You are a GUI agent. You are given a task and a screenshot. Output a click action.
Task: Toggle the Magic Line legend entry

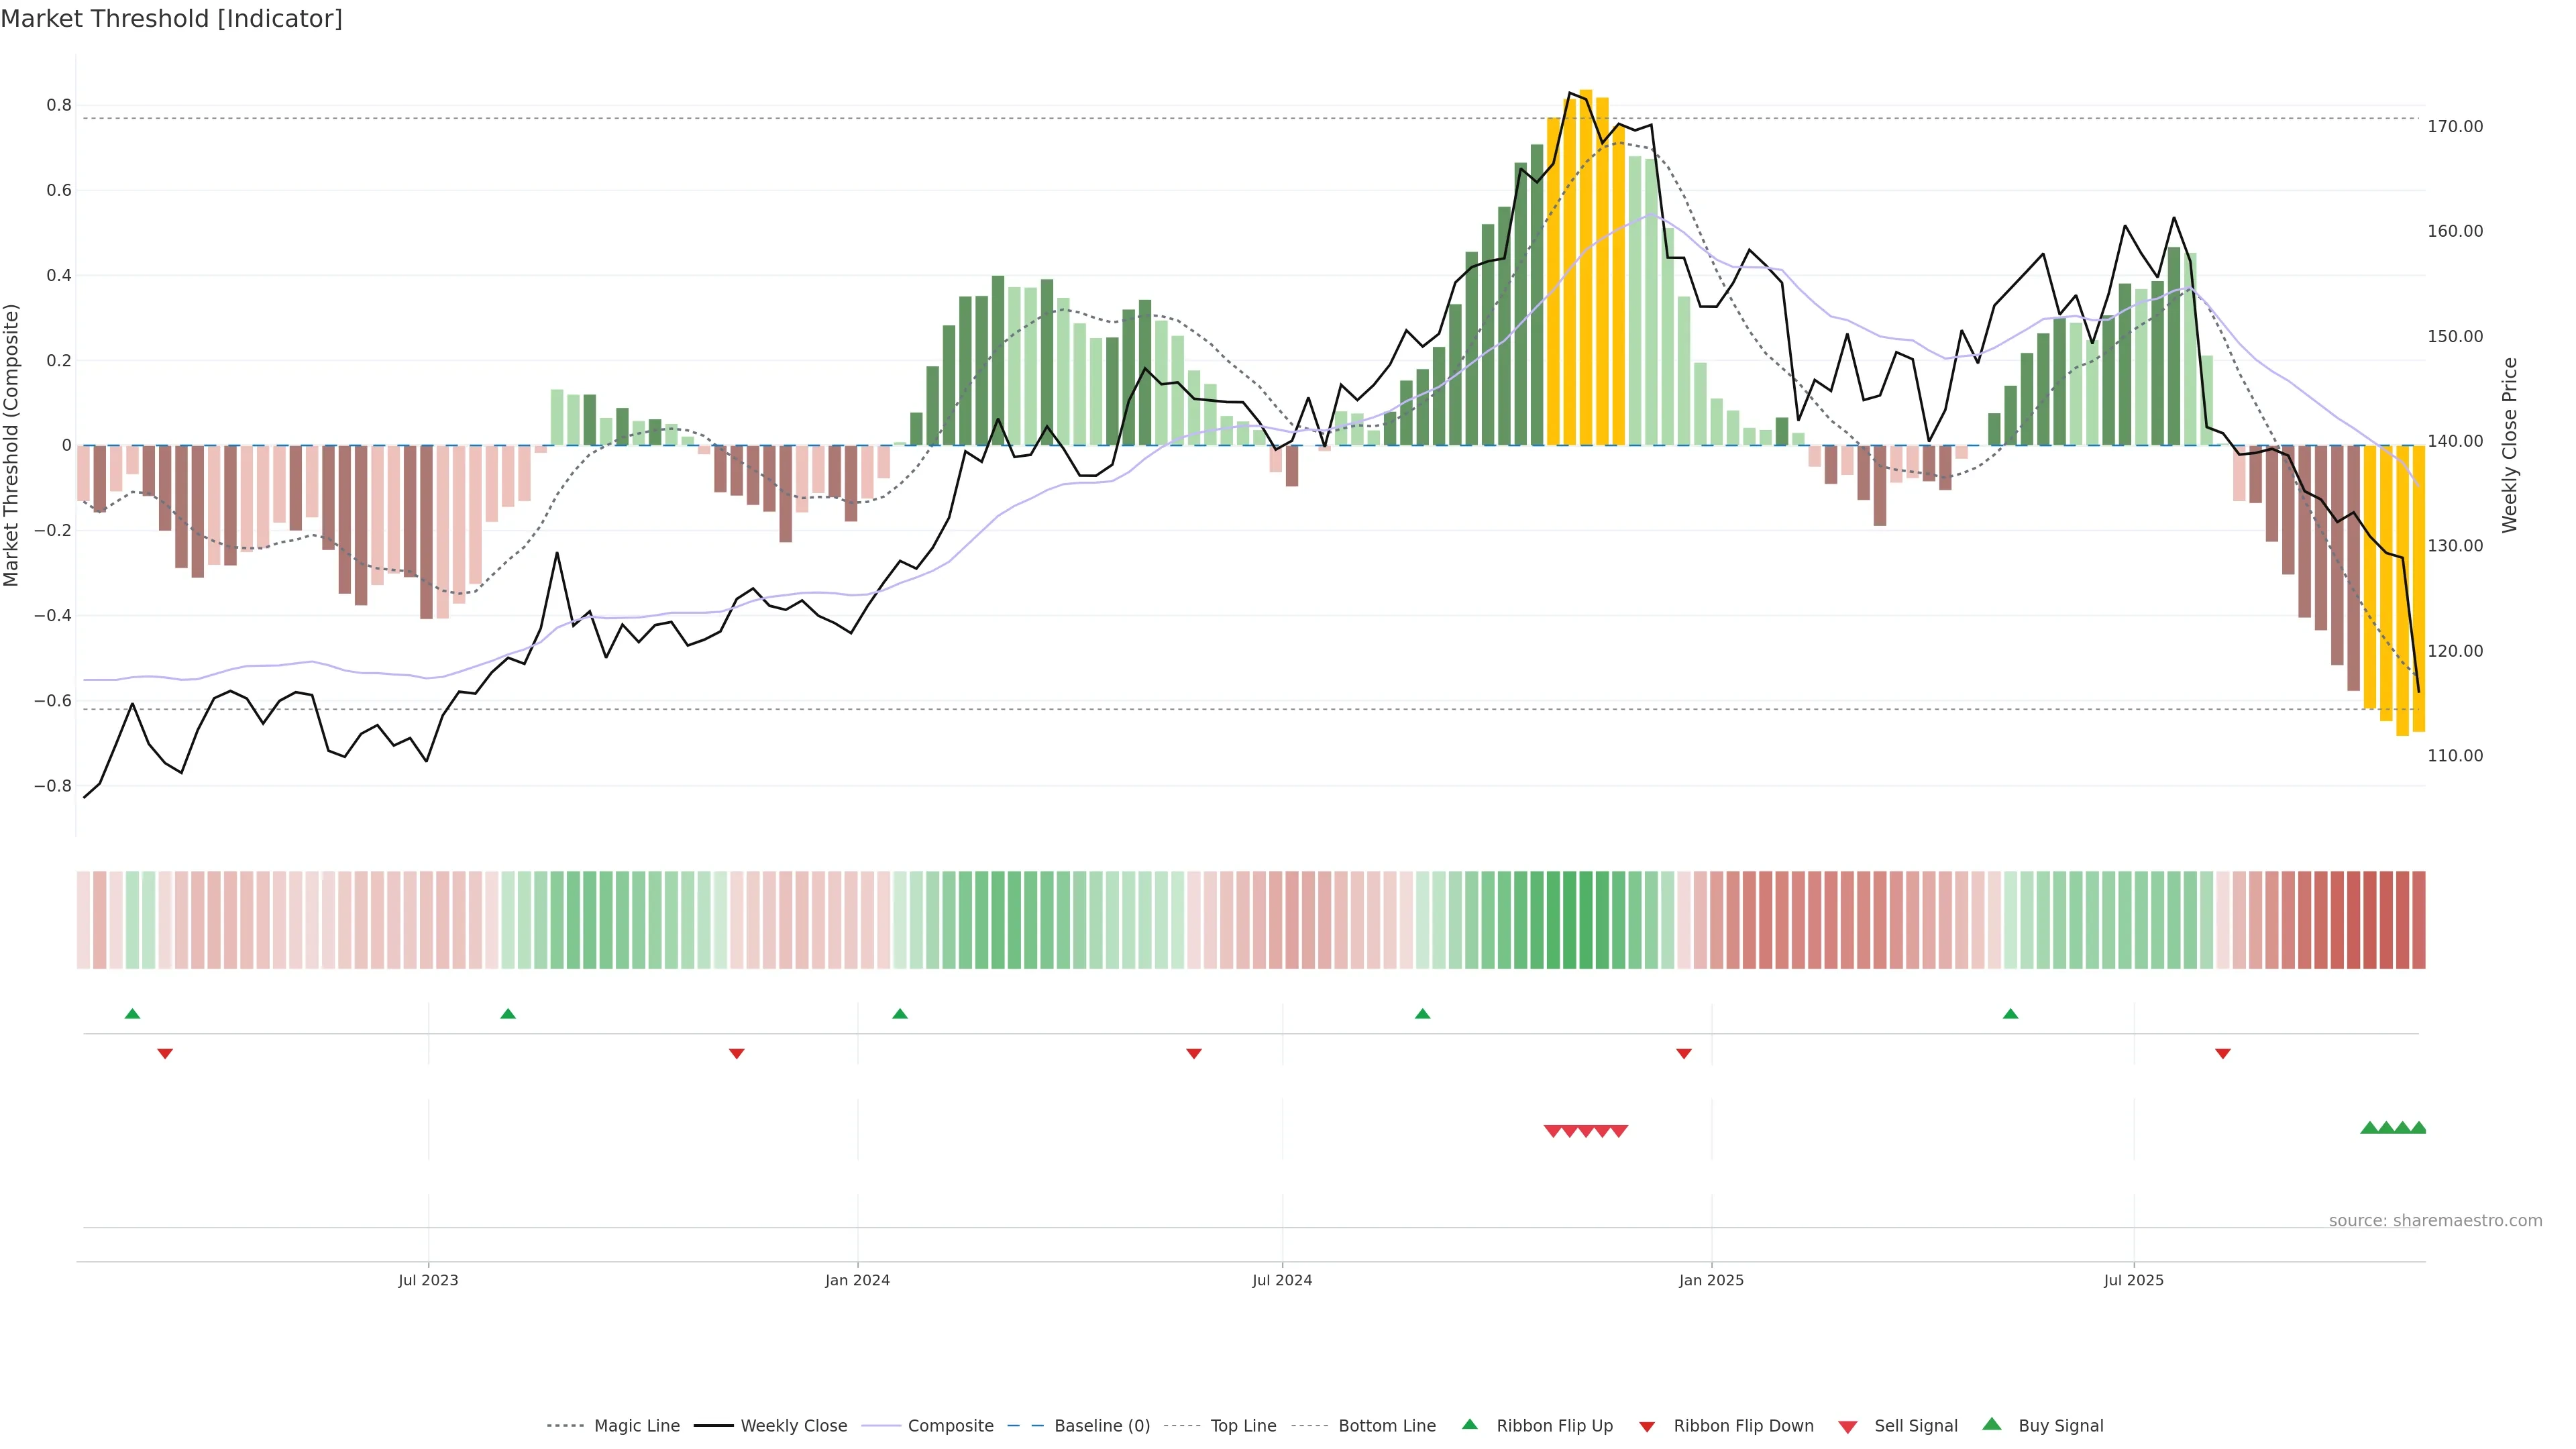tap(636, 1426)
